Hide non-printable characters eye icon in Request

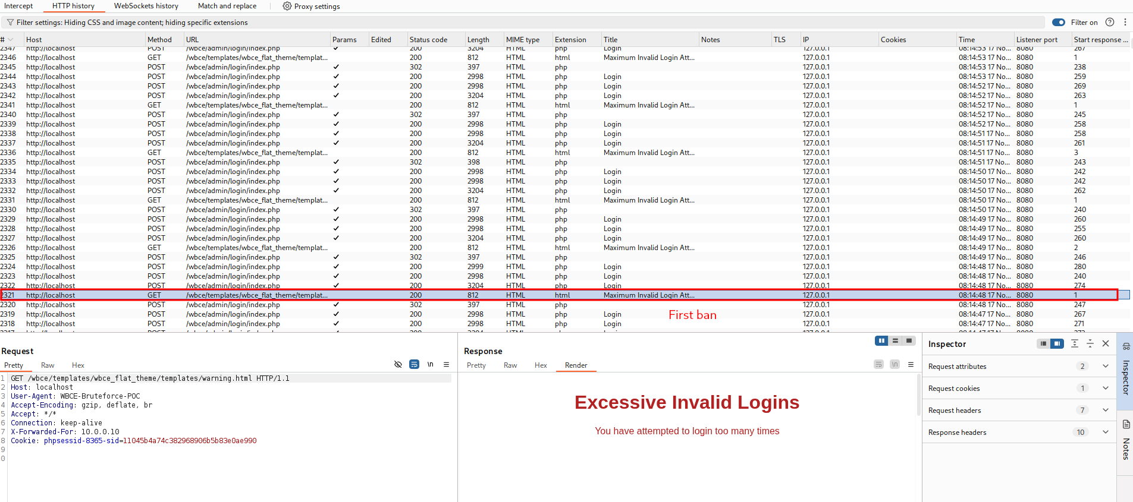point(398,364)
